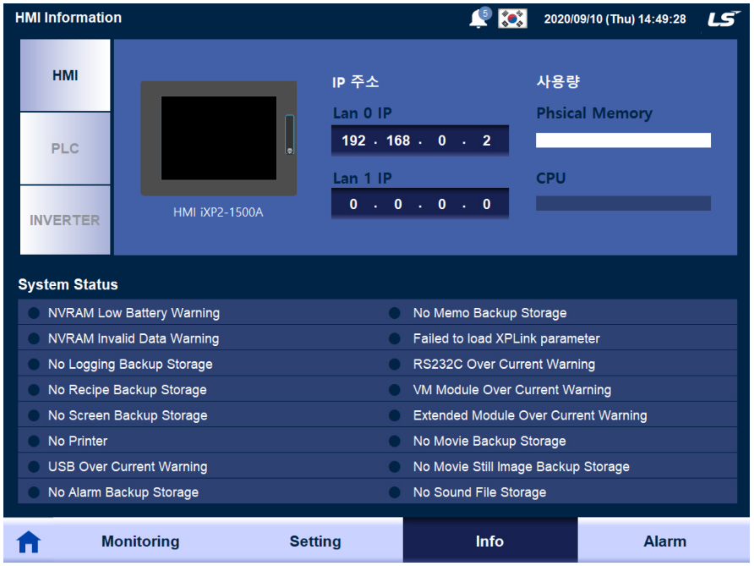Click the home icon in bottom bar

[x=29, y=542]
